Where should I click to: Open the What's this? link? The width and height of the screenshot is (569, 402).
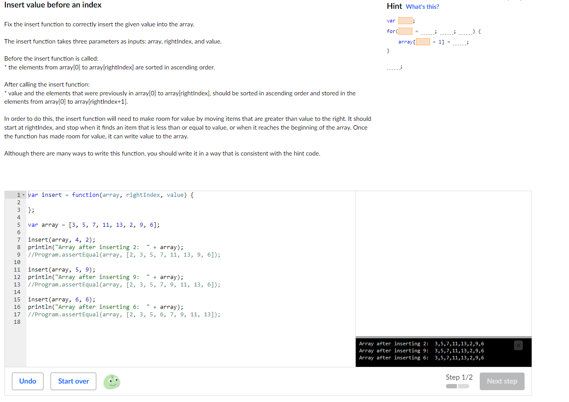422,6
